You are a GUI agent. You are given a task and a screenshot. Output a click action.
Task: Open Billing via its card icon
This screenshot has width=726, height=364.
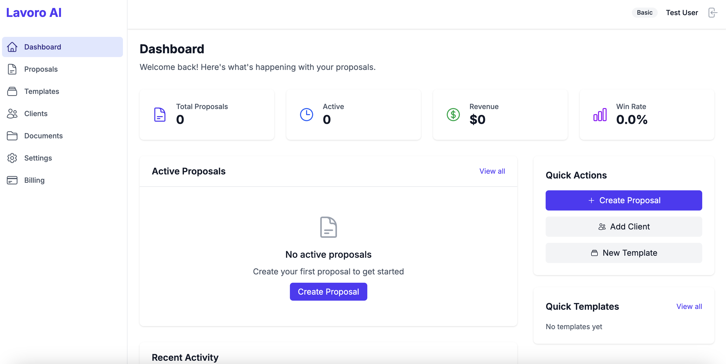12,180
